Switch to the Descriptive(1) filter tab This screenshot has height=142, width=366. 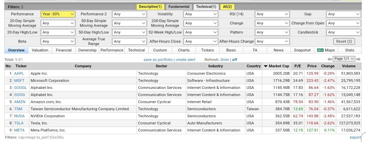(150, 7)
